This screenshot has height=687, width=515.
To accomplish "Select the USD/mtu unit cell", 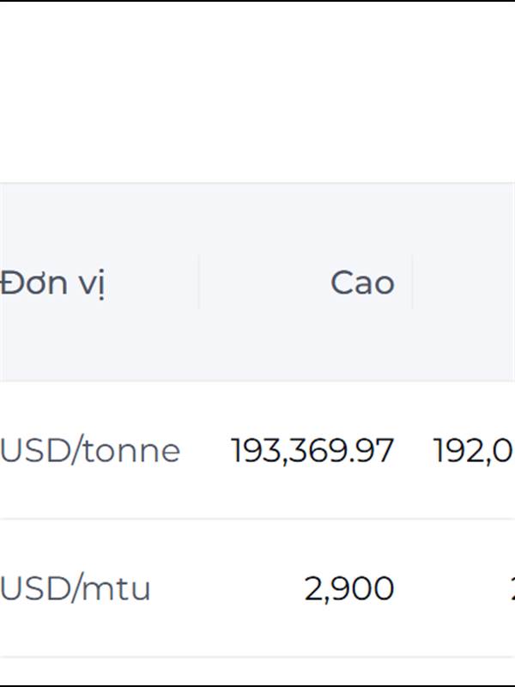I will pos(76,588).
